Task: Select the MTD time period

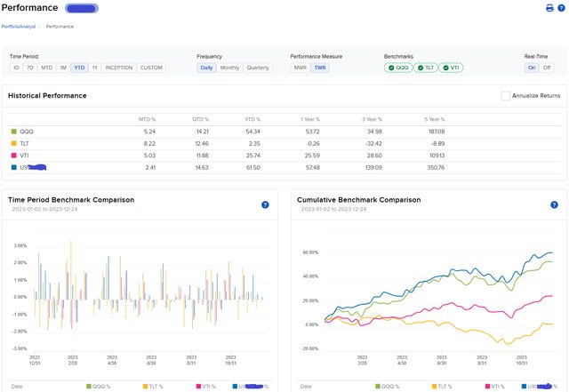Action: 47,68
